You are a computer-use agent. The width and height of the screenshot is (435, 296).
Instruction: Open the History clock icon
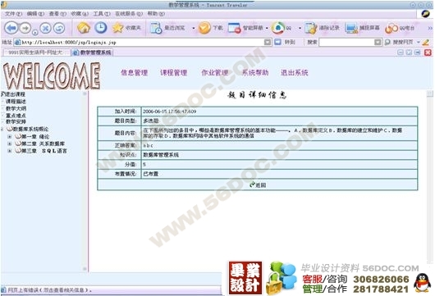pyautogui.click(x=101, y=28)
